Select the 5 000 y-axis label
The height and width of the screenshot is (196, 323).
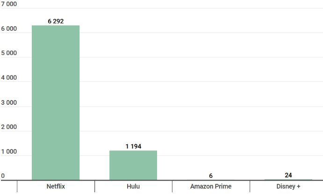click(x=9, y=53)
